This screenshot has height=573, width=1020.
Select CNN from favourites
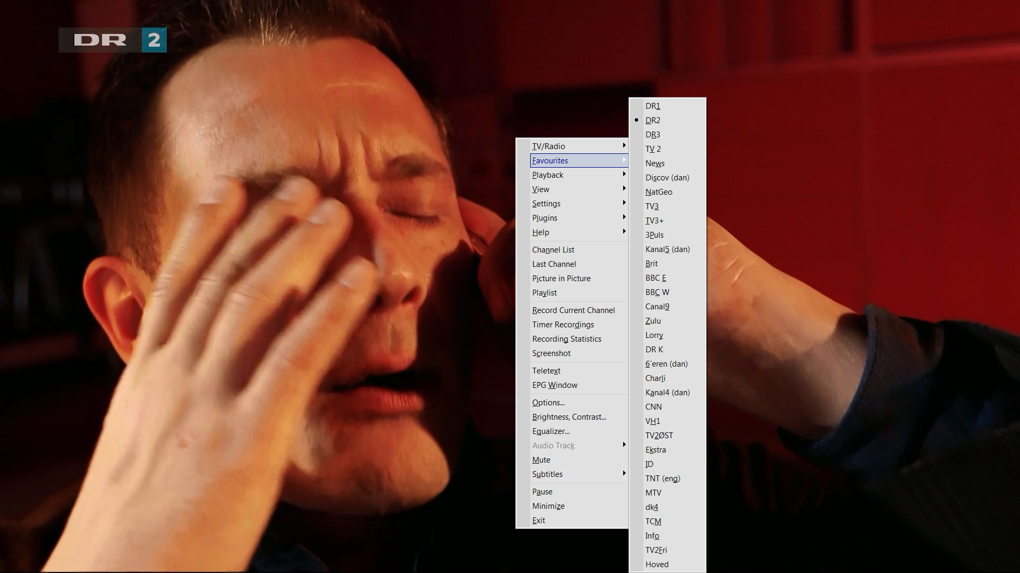[653, 407]
